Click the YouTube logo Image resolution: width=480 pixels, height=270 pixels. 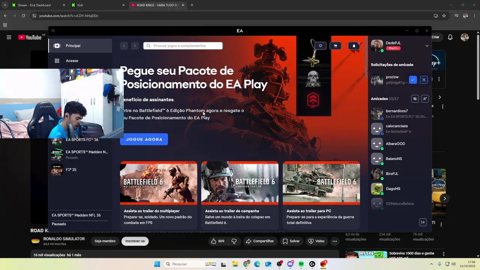(30, 37)
